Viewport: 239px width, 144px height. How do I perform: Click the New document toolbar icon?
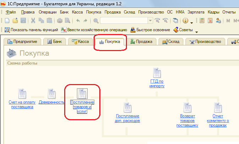[x=7, y=21]
